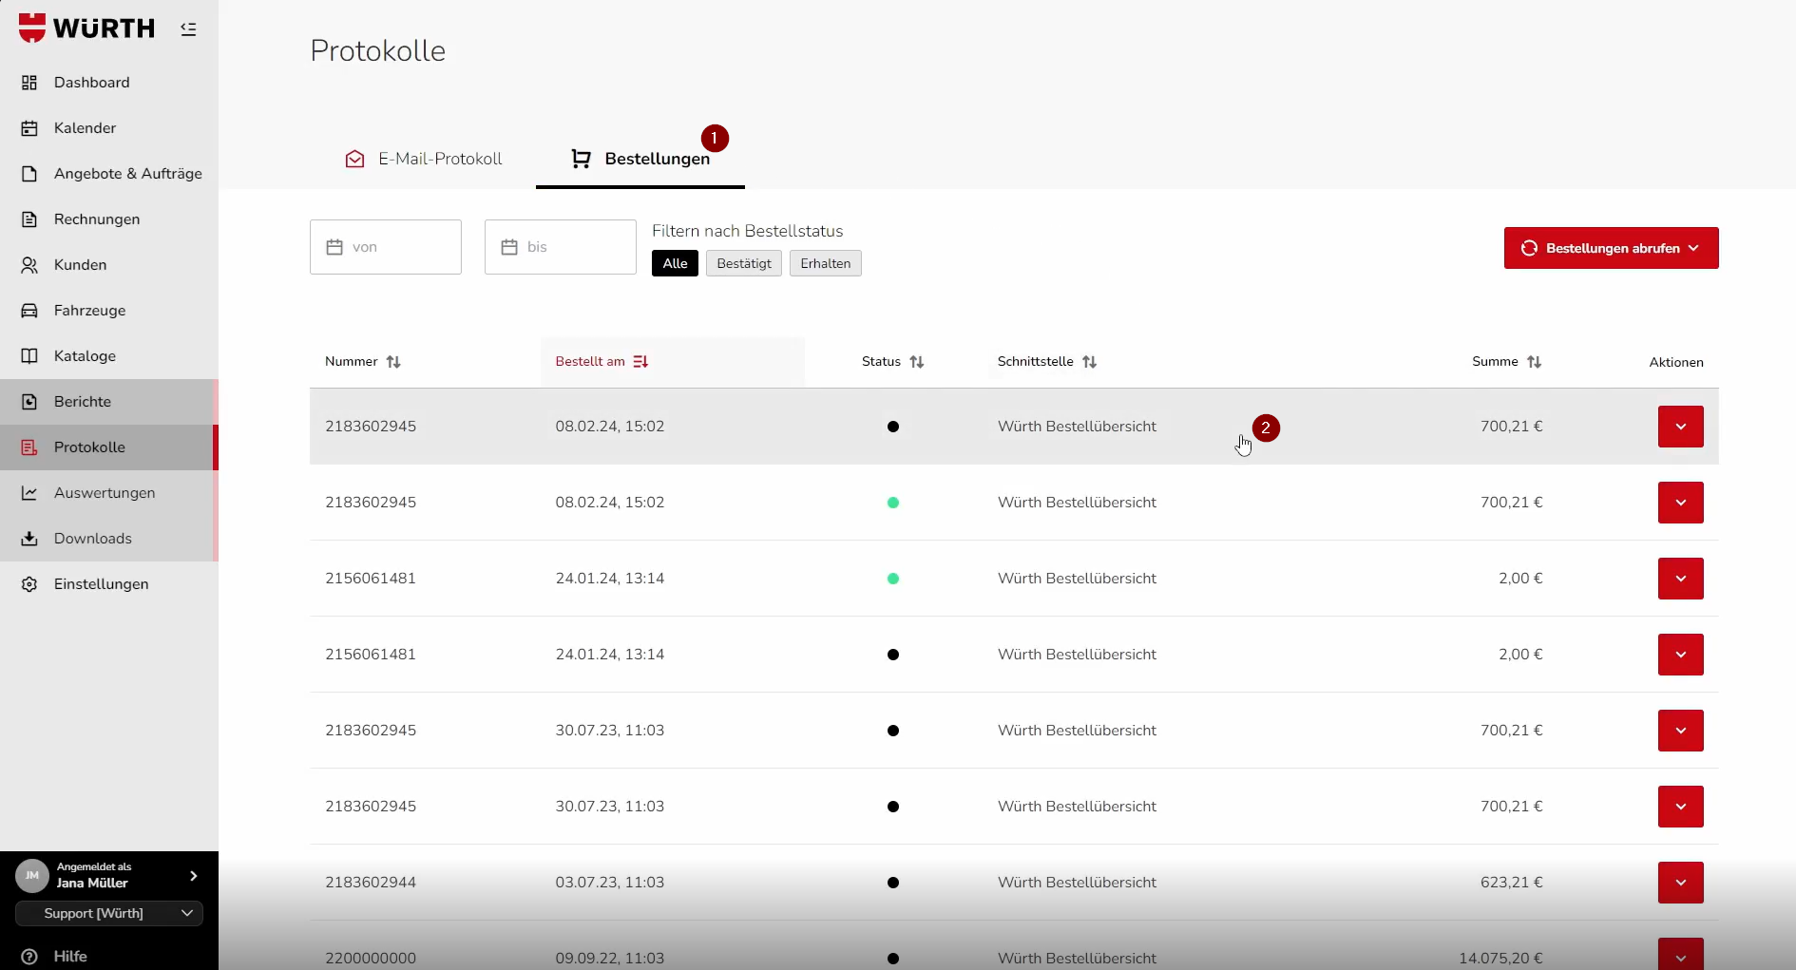Click sum 14.075,20 €
This screenshot has height=970, width=1796.
[1500, 958]
